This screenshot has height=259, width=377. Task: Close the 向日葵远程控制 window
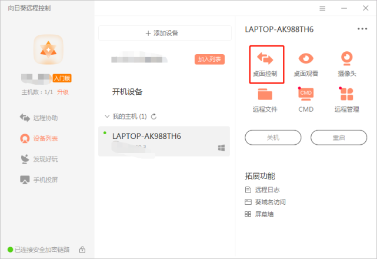coord(365,8)
